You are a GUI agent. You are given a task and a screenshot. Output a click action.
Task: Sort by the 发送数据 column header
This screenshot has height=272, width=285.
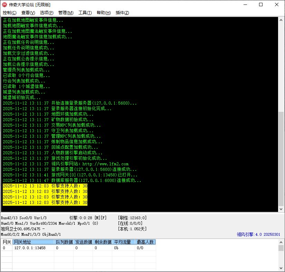click(84, 242)
